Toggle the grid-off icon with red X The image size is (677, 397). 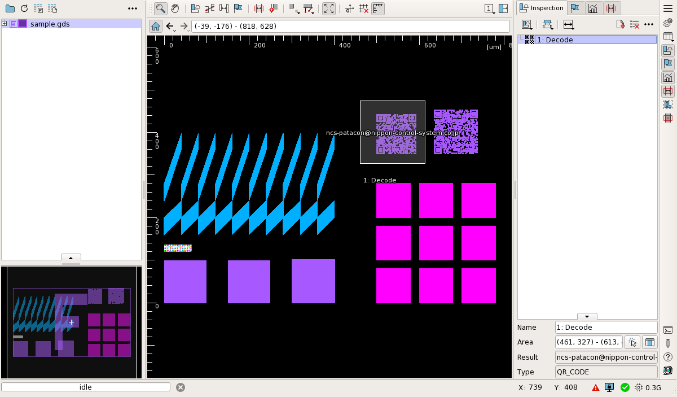(x=364, y=8)
